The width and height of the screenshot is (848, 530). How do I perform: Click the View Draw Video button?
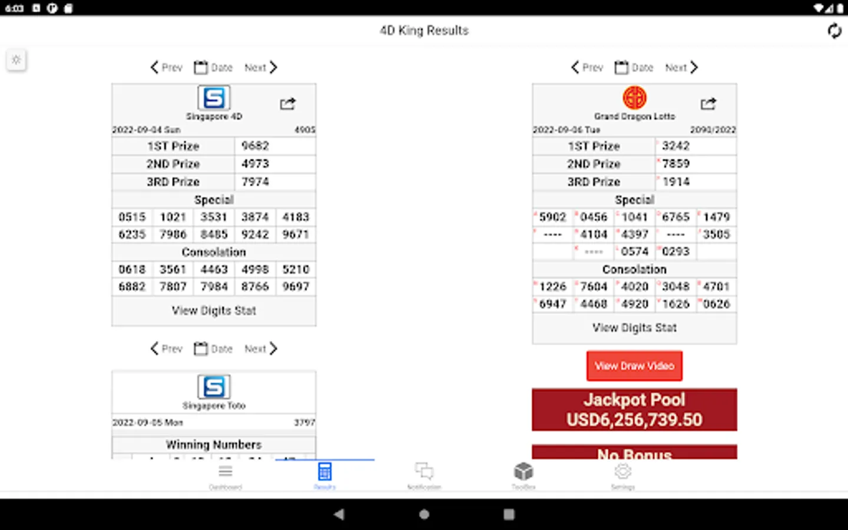(x=634, y=366)
